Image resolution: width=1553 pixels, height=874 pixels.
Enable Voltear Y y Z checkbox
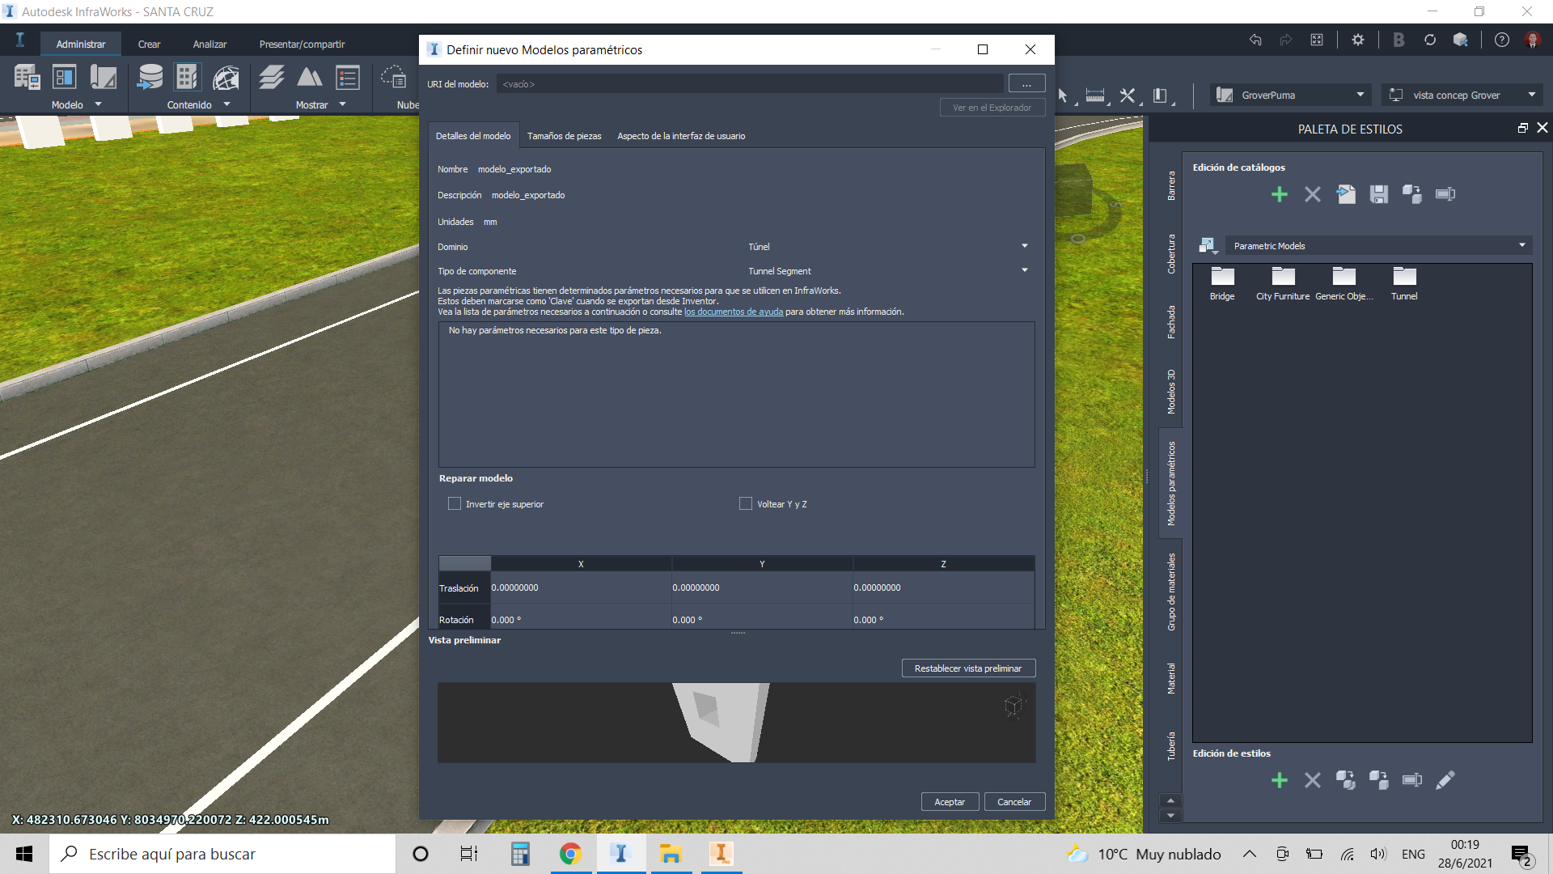tap(746, 503)
